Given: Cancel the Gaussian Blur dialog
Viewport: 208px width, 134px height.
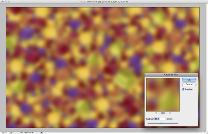Looking at the screenshot, I should pos(189,84).
